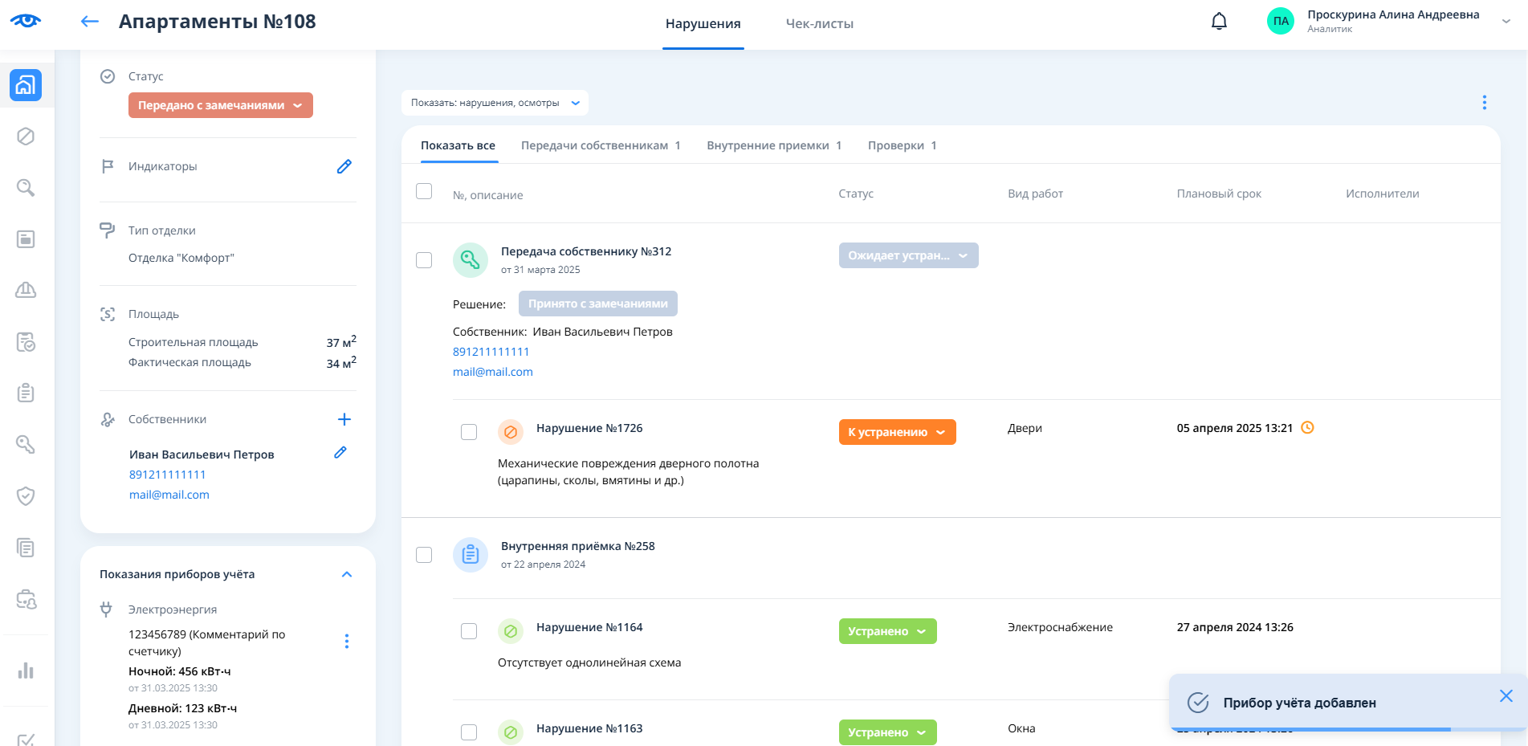Image resolution: width=1528 pixels, height=746 pixels.
Task: Open the electricity meter three-dot menu
Action: click(346, 642)
